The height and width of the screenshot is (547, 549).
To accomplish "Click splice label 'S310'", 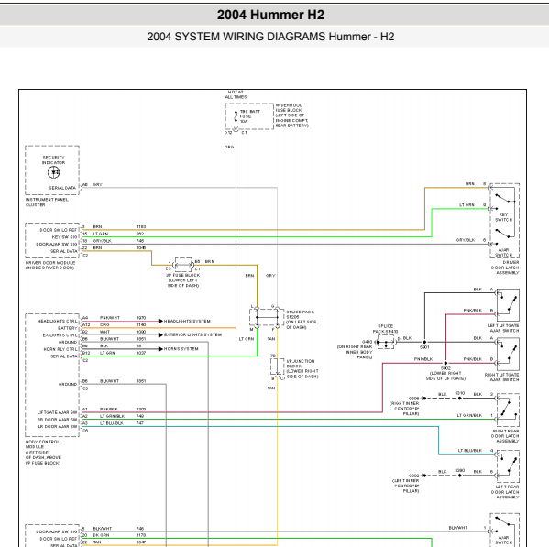I will coord(460,393).
